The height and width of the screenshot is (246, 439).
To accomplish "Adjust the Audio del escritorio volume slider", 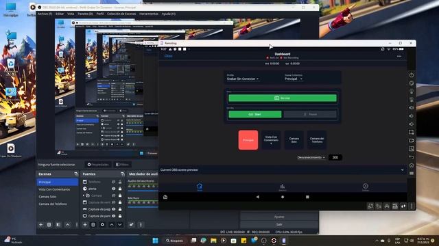I will pyautogui.click(x=143, y=191).
